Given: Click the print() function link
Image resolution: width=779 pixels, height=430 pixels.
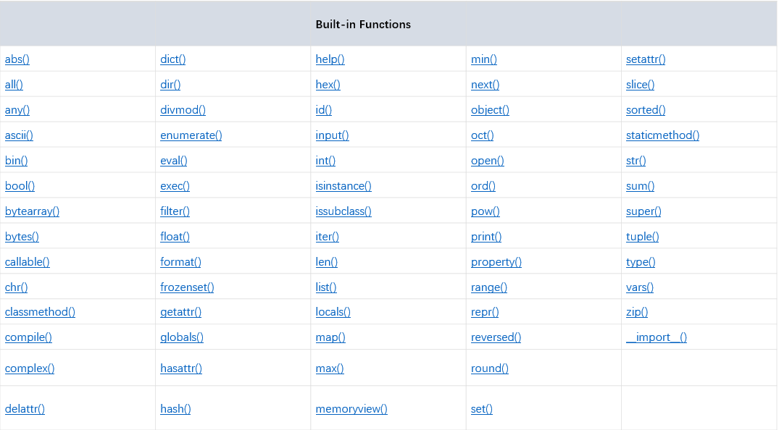Looking at the screenshot, I should coord(486,237).
